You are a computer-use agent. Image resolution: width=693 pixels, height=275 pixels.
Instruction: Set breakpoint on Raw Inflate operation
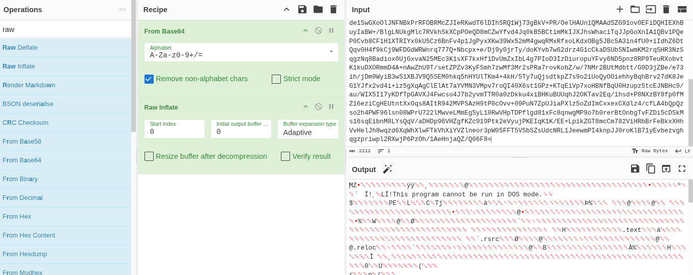click(x=331, y=107)
